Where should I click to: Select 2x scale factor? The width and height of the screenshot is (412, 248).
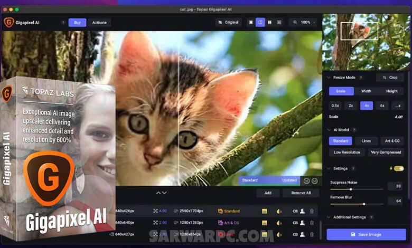351,106
